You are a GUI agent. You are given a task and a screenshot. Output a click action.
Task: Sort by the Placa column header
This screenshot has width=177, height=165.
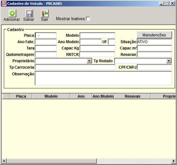point(21,96)
